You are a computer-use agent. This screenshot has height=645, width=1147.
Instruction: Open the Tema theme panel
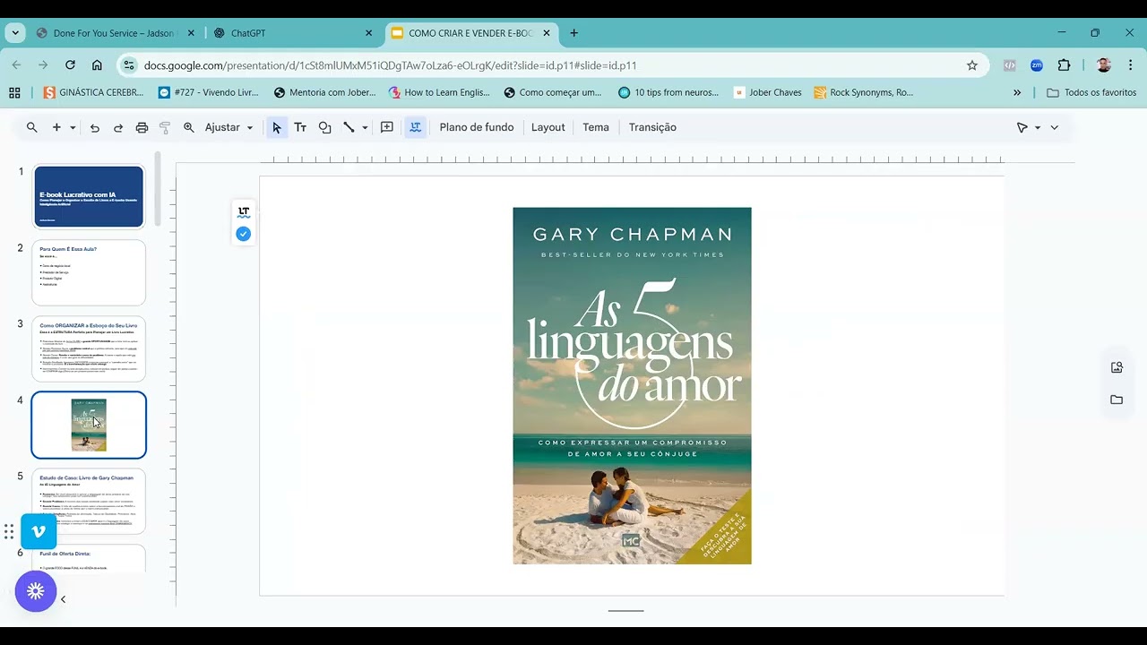pyautogui.click(x=596, y=127)
